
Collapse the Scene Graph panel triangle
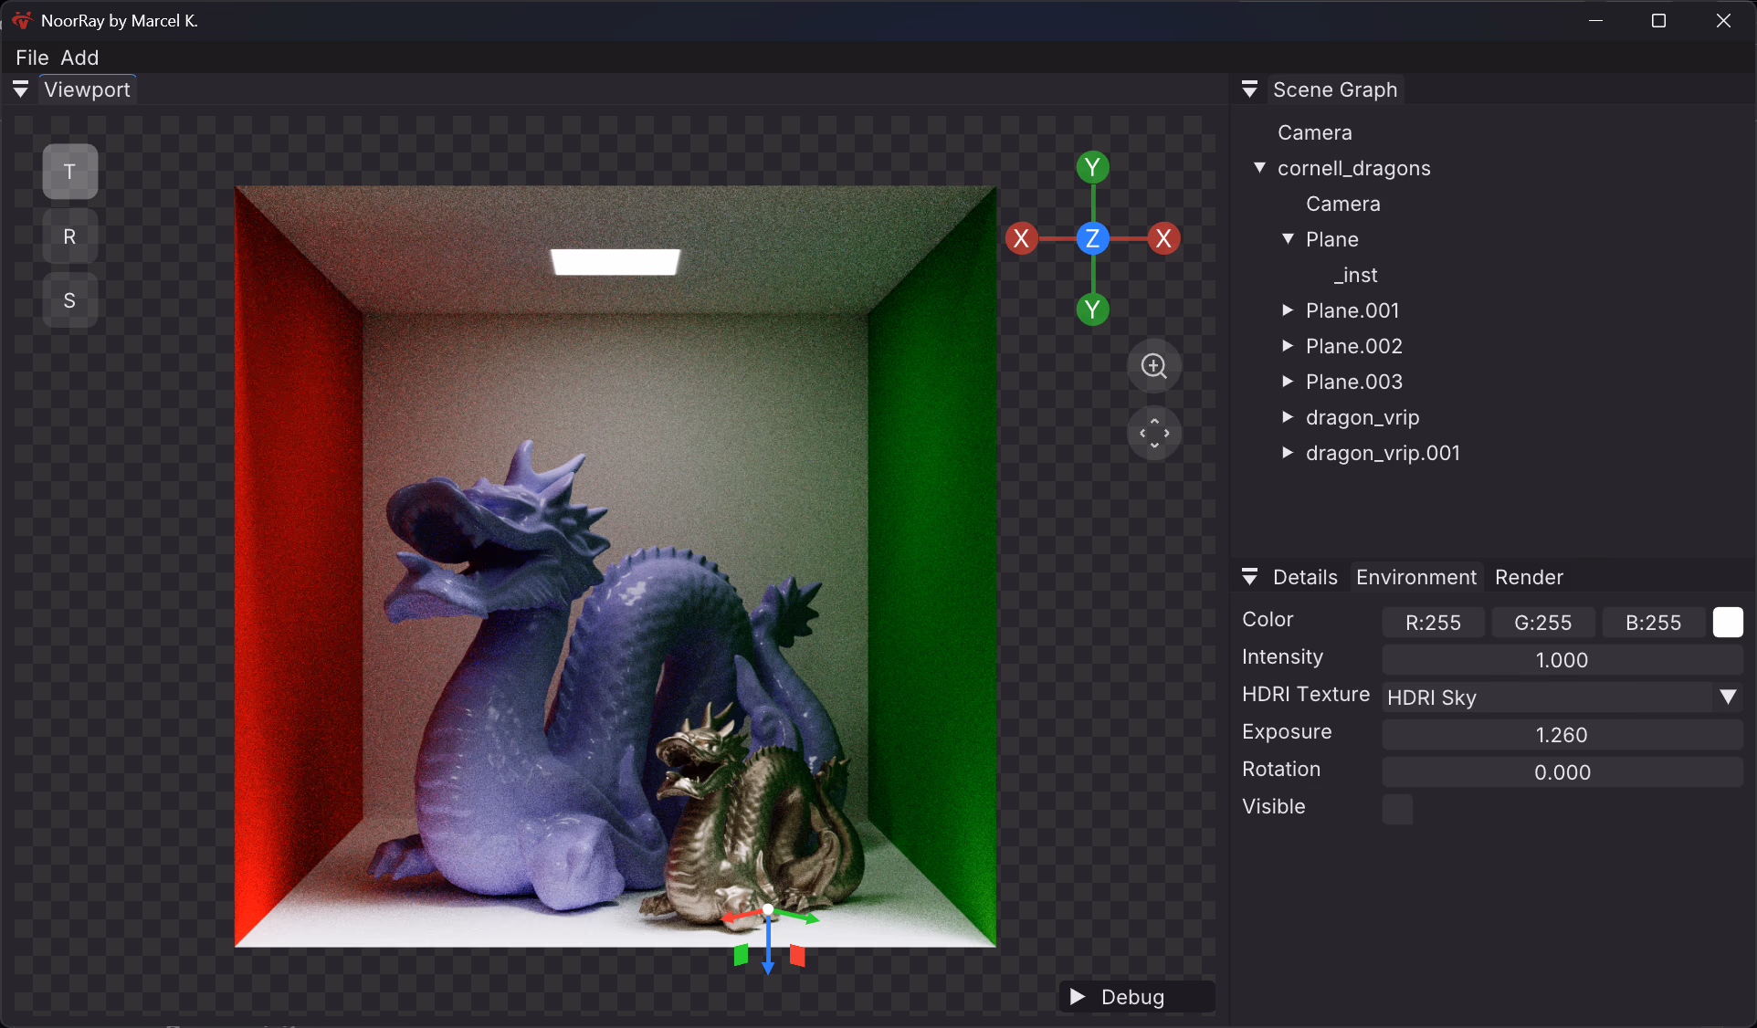click(1250, 89)
